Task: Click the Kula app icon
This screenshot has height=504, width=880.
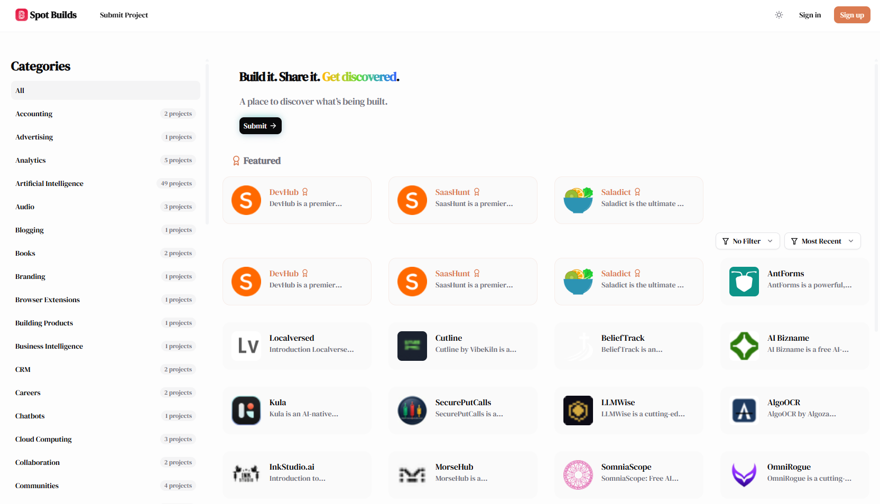Action: click(246, 410)
